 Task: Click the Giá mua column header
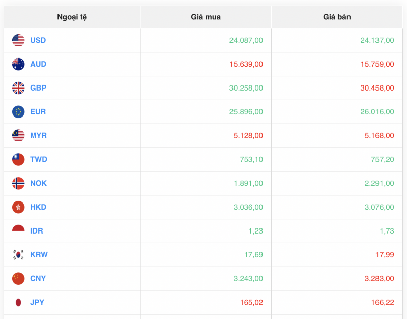[206, 17]
